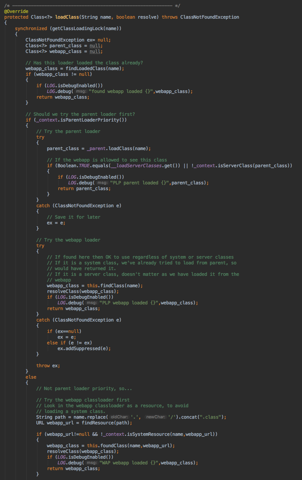Click the newChar parameter hint

coord(155,417)
